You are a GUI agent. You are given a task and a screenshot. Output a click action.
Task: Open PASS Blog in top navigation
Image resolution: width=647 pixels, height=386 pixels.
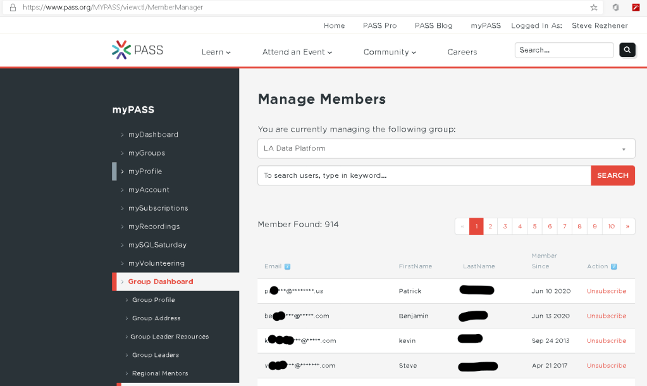pyautogui.click(x=433, y=26)
